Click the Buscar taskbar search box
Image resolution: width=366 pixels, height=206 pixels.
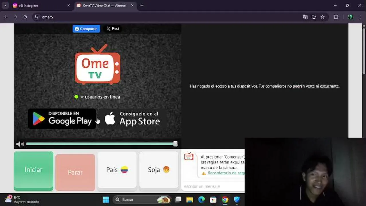click(142, 200)
